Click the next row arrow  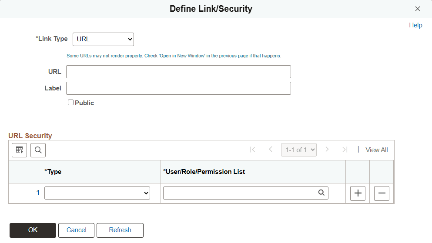tap(327, 150)
